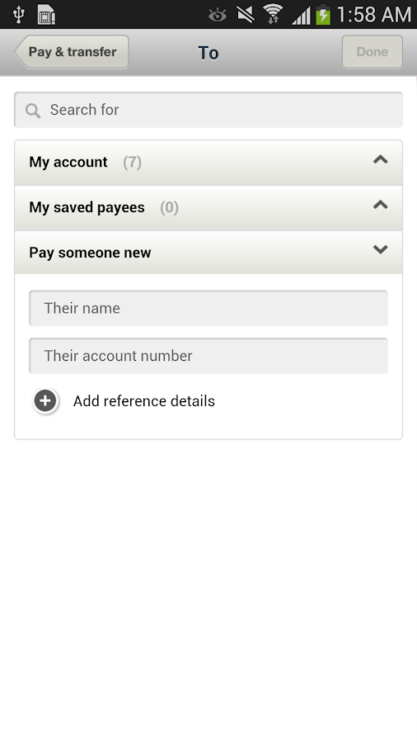Focus the Their account number field
Viewport: 417px width, 743px height.
pyautogui.click(x=208, y=355)
